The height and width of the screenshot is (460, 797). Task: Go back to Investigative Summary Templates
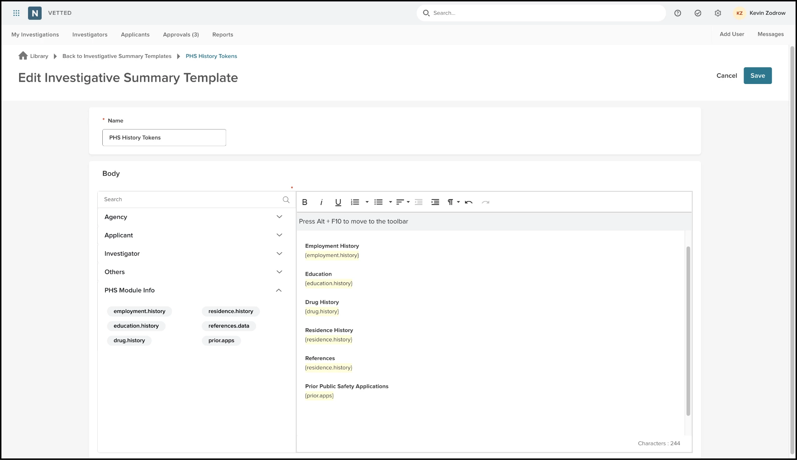117,56
